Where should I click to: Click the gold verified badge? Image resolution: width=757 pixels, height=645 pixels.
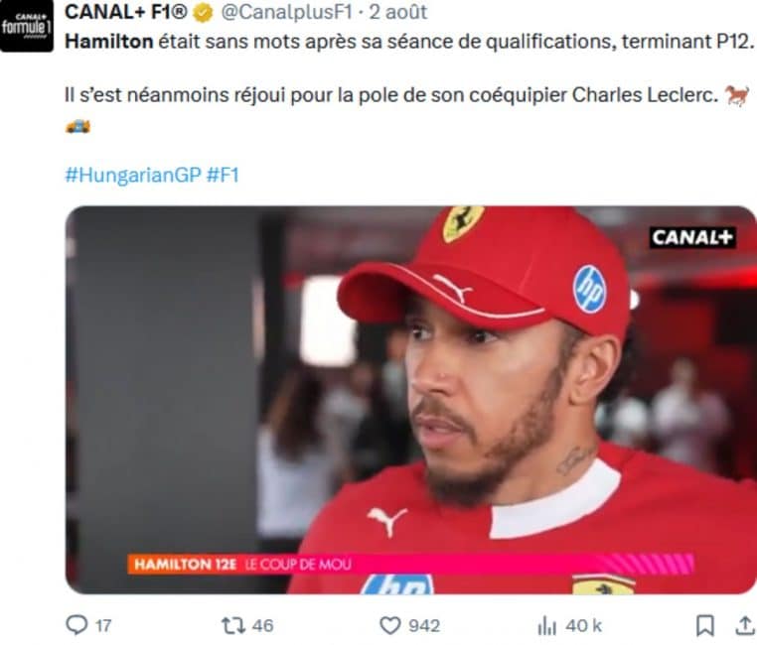(203, 13)
